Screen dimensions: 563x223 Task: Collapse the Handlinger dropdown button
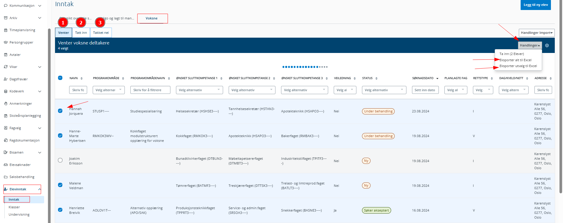coord(530,45)
